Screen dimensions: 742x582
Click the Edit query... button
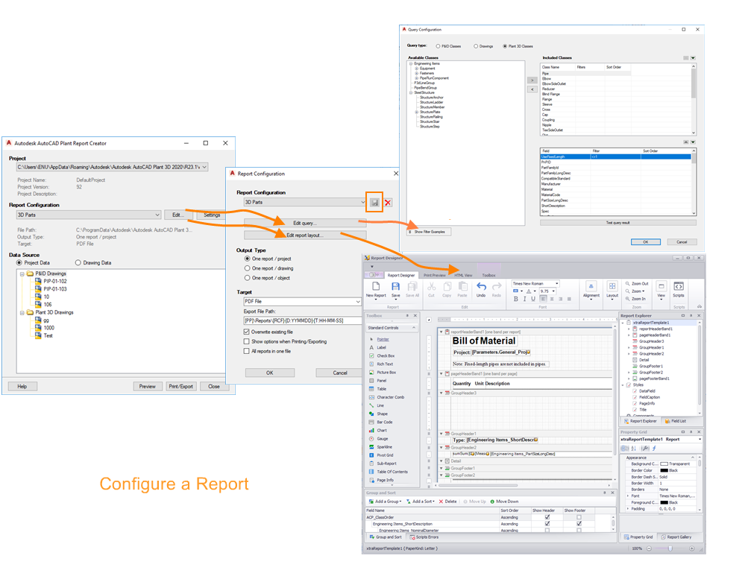pyautogui.click(x=305, y=223)
